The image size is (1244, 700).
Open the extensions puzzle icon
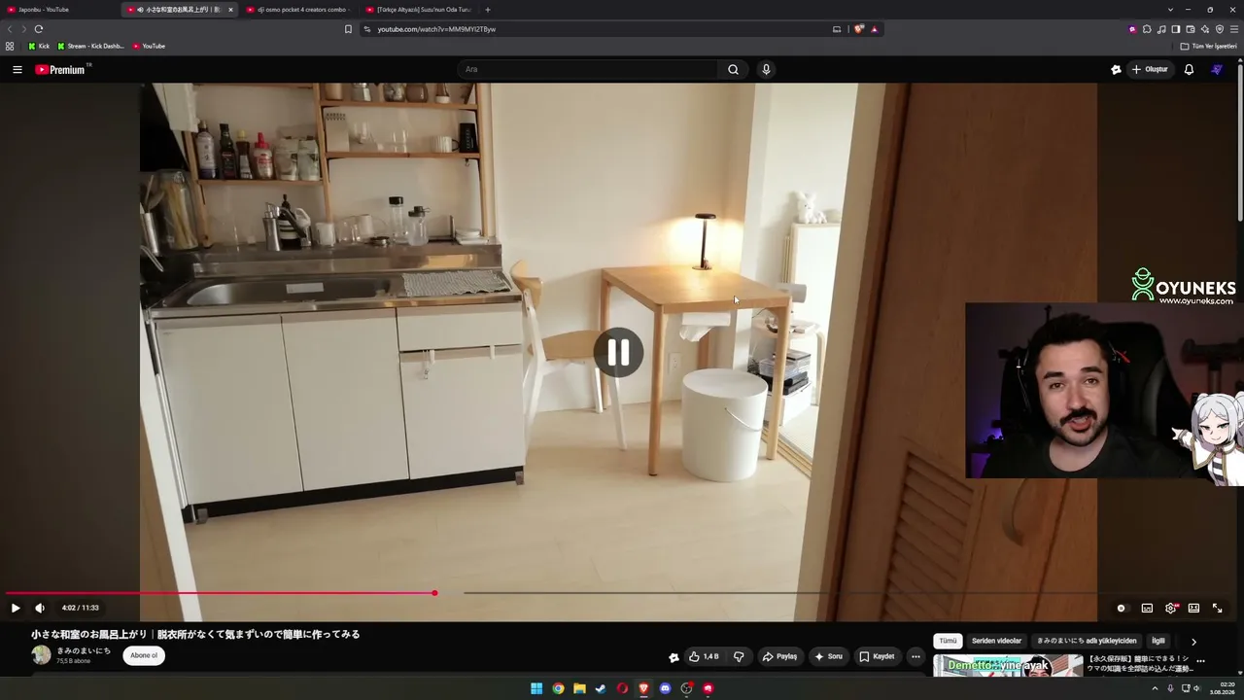pyautogui.click(x=1147, y=29)
